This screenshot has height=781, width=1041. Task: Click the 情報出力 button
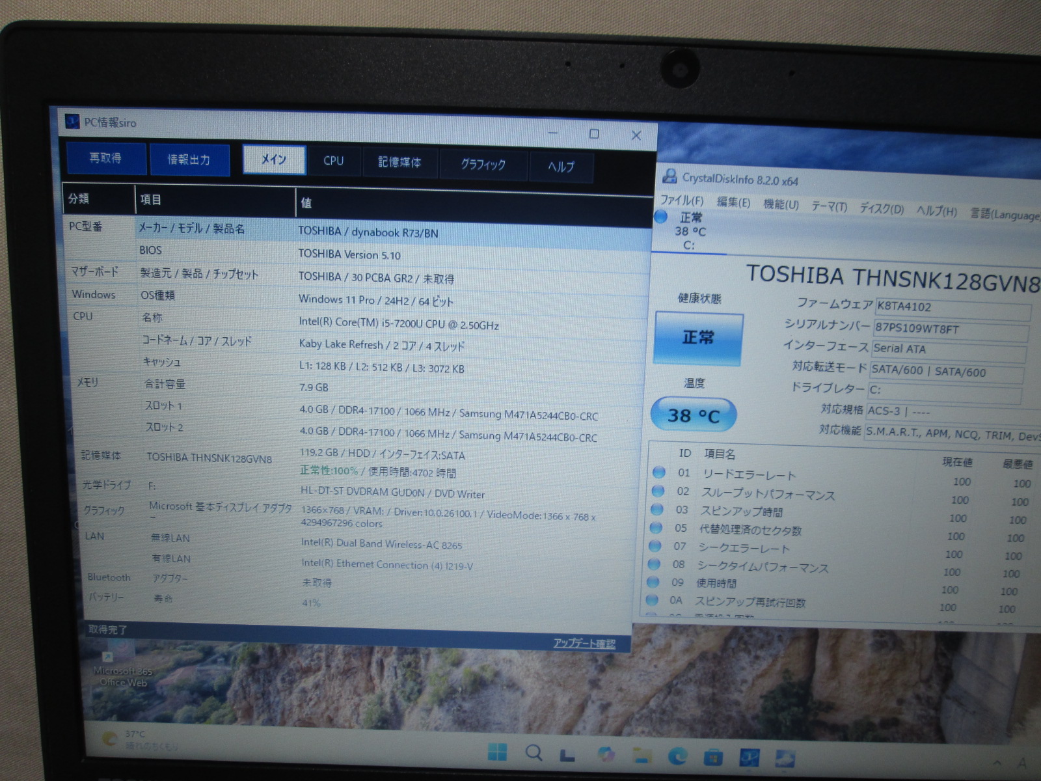click(189, 159)
